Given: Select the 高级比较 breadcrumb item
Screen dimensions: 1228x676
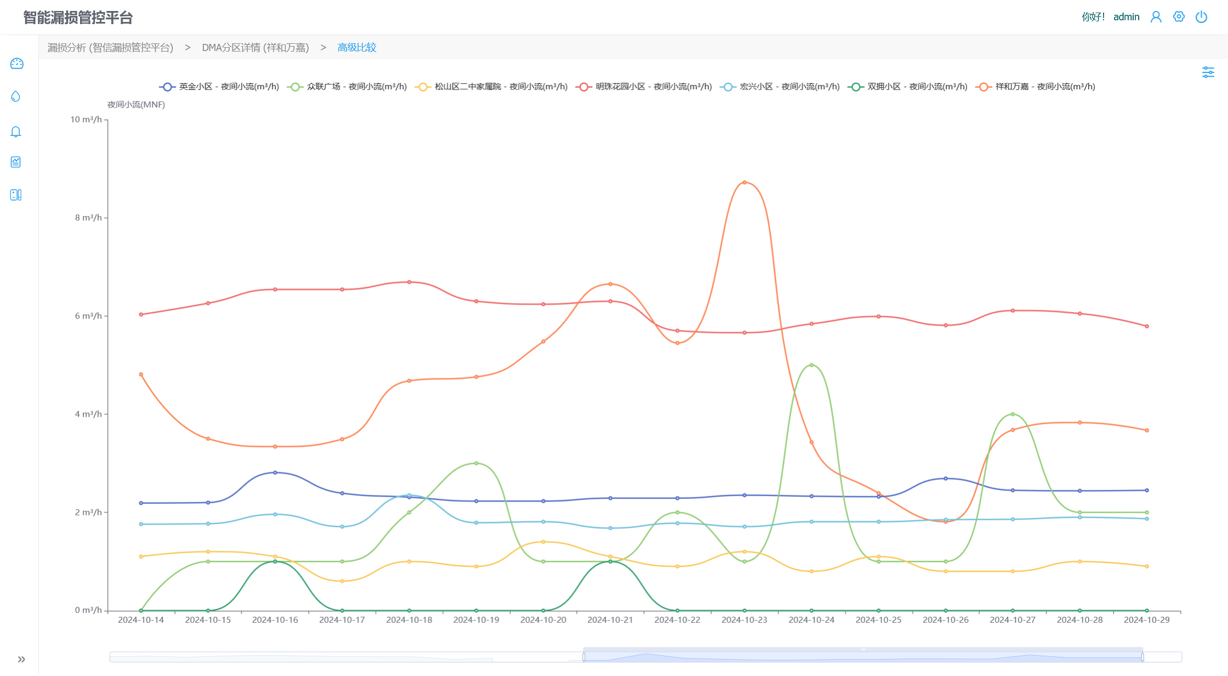Looking at the screenshot, I should coord(357,48).
